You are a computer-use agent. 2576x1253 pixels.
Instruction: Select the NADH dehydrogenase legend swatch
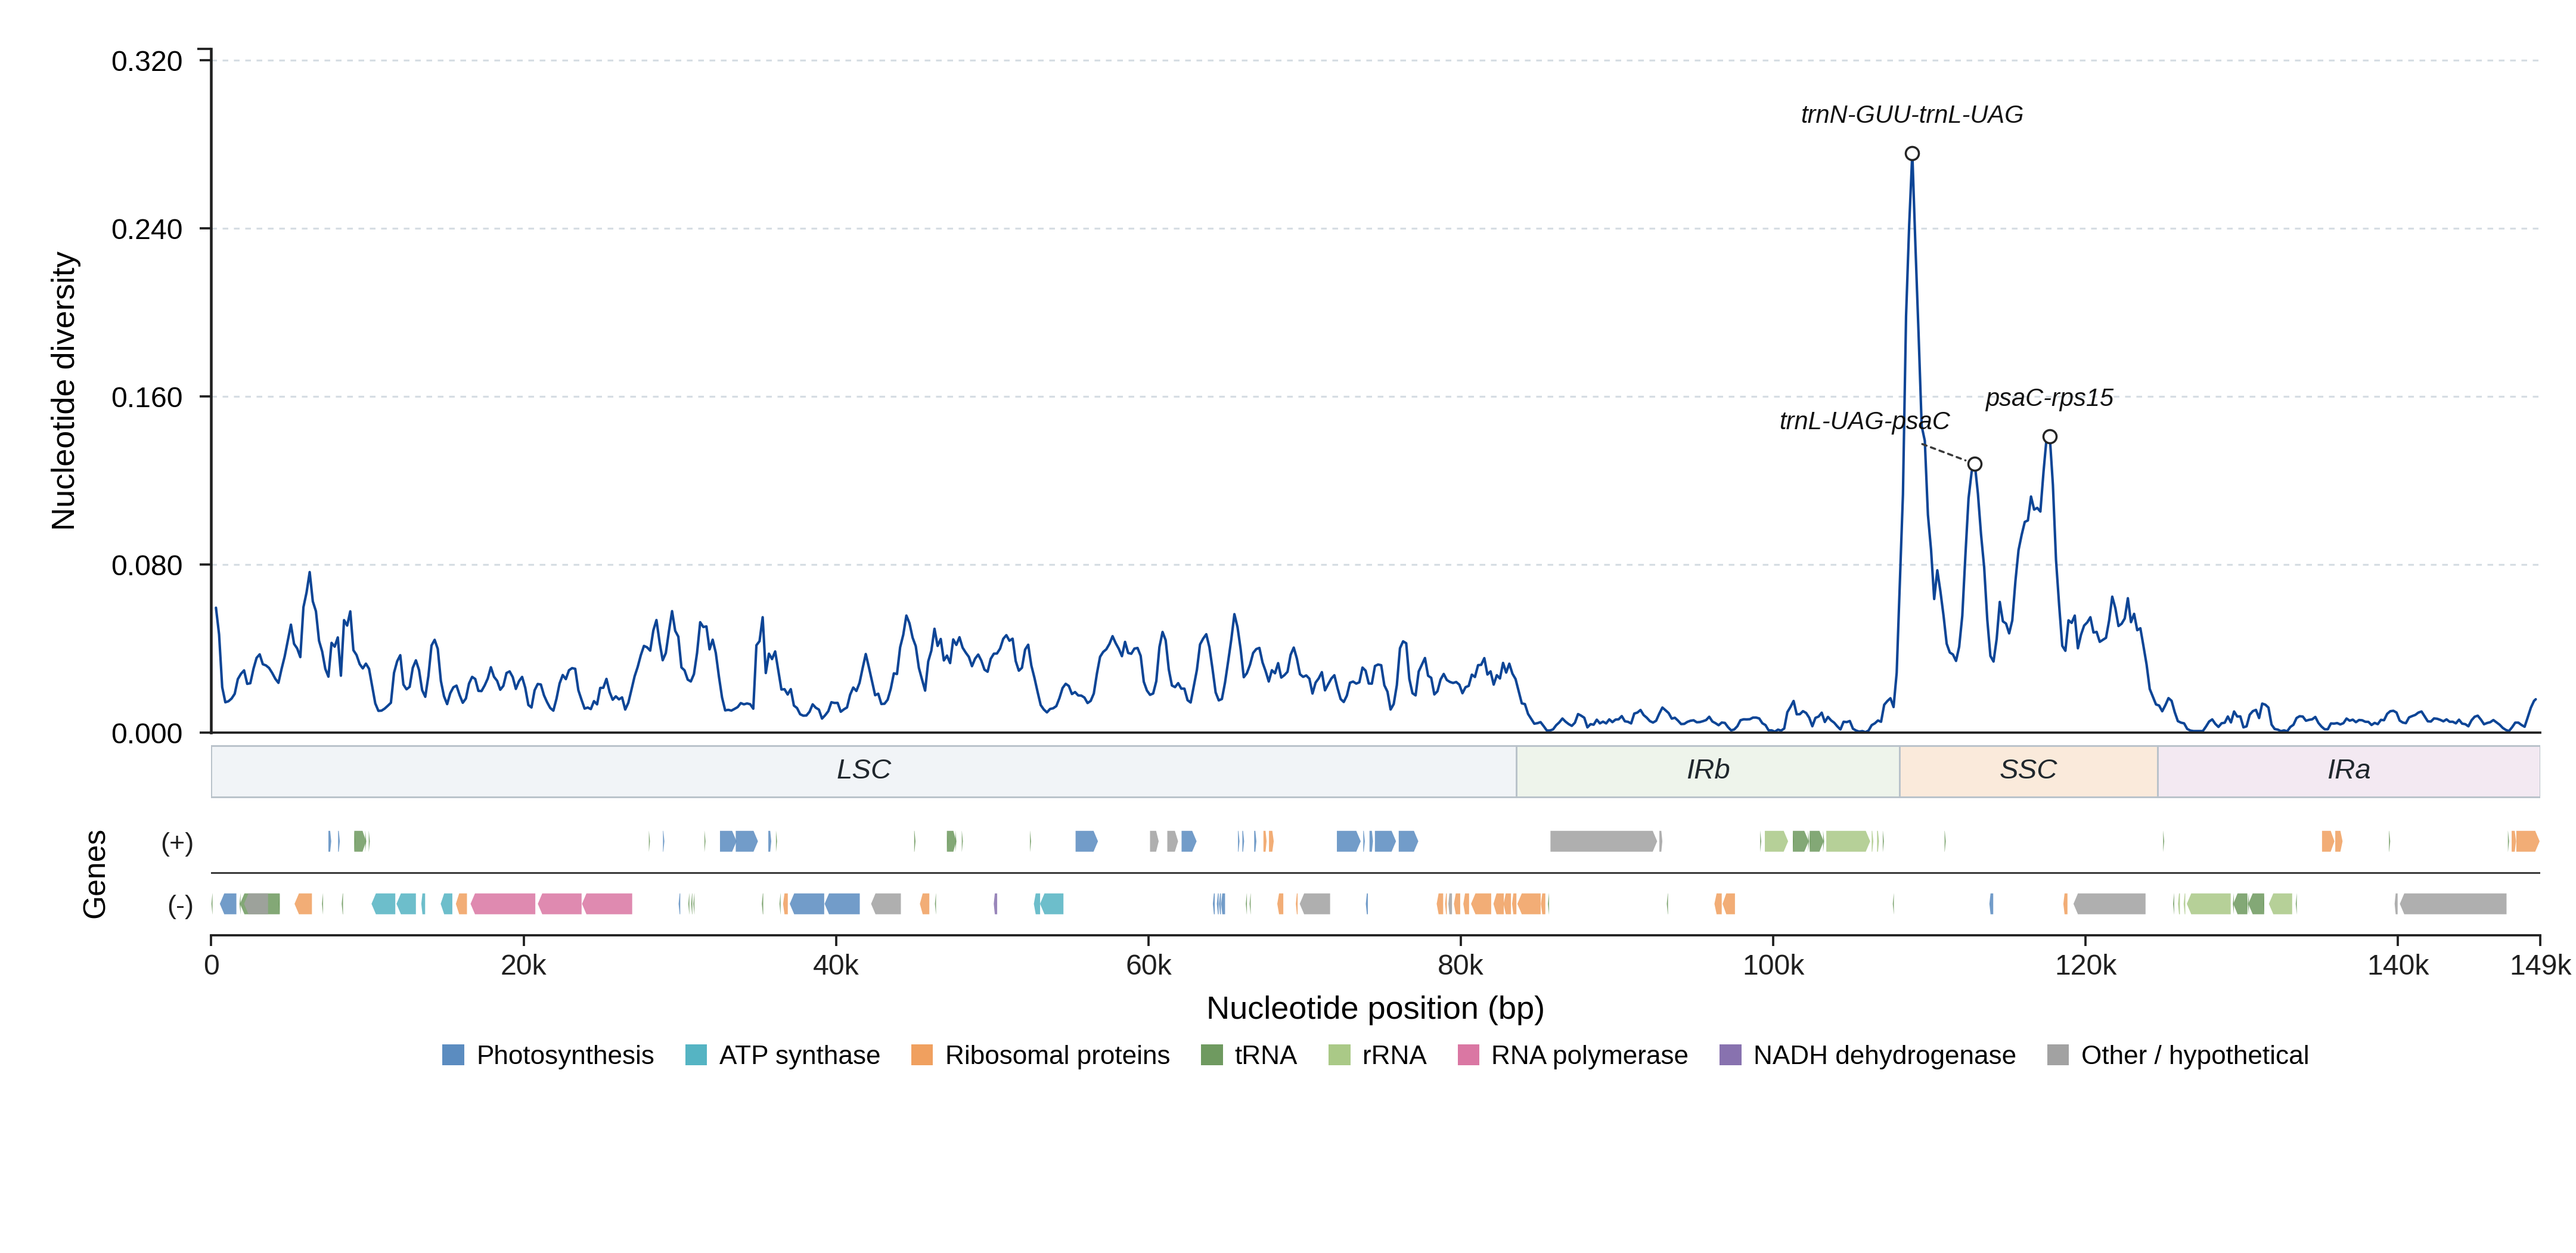point(1730,1055)
